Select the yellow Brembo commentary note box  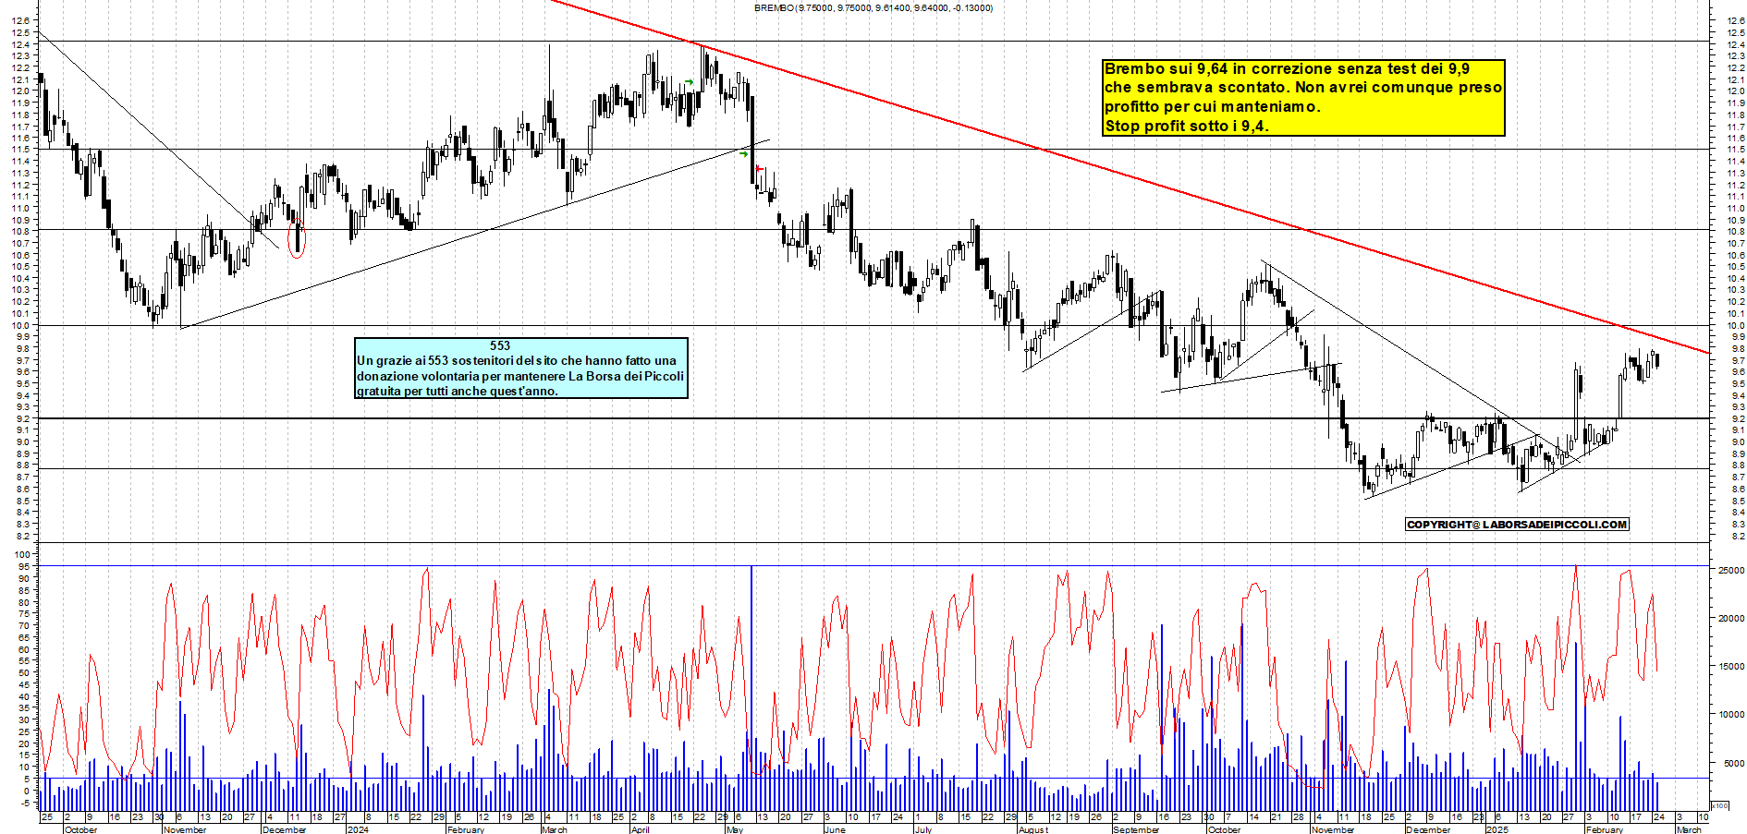(1303, 98)
